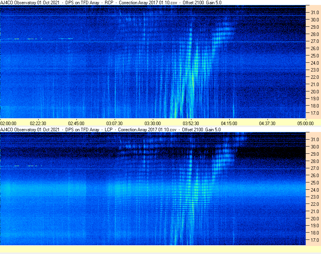Click the 03:07:30 time label
Screen dimensions: 321x254
[x=114, y=124]
